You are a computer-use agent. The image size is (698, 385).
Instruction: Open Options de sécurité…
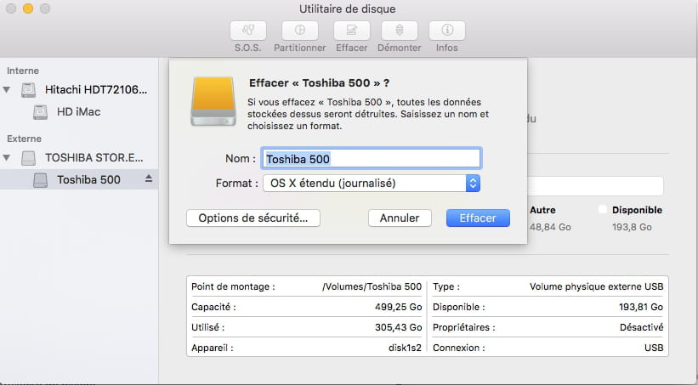253,218
